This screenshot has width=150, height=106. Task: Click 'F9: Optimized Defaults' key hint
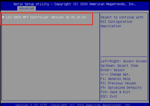(121, 88)
